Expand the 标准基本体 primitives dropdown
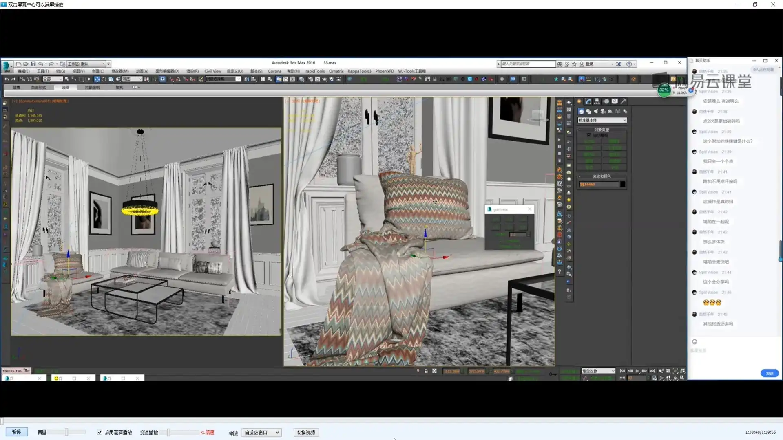Image resolution: width=783 pixels, height=440 pixels. tap(602, 120)
